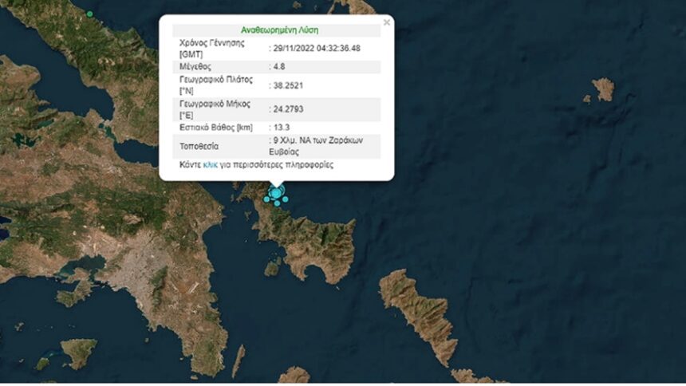Close the earthquake info popup
This screenshot has height=386, width=686.
click(x=387, y=23)
